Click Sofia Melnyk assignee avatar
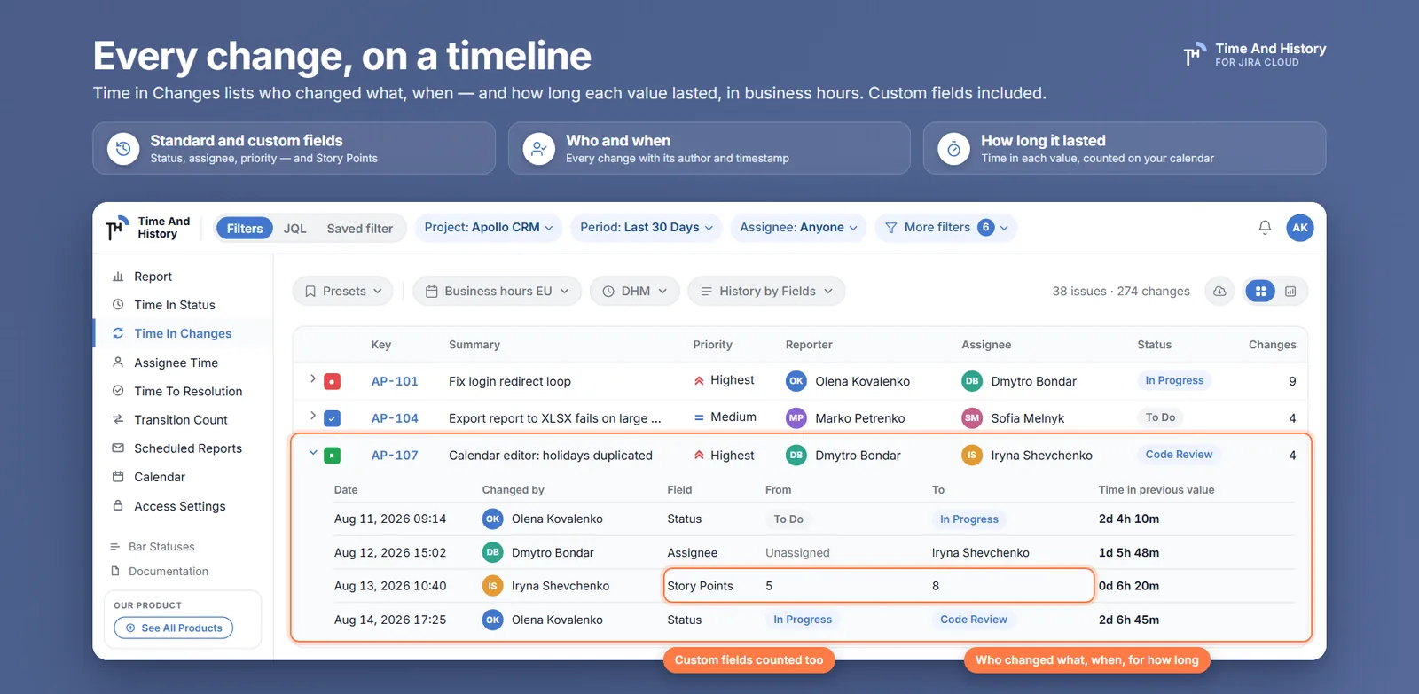This screenshot has height=694, width=1419. [971, 417]
